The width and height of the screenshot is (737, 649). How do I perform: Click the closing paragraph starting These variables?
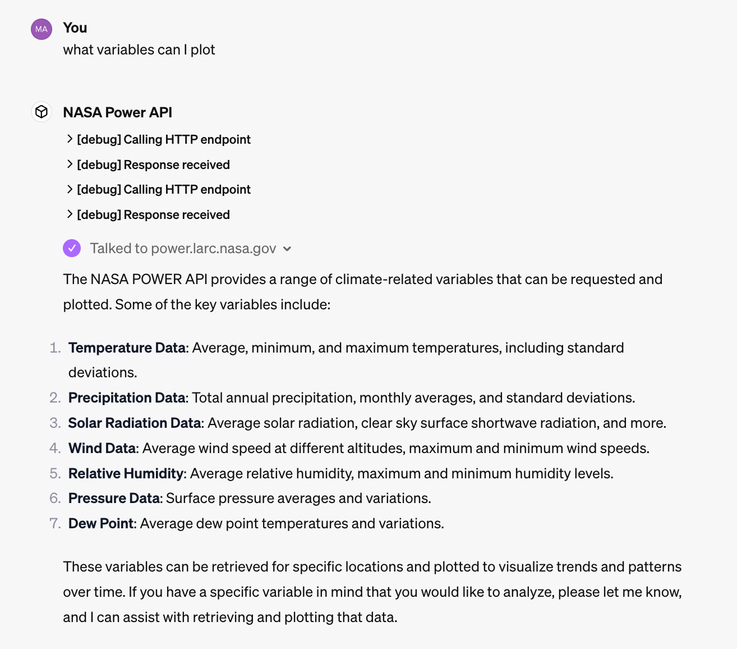(372, 592)
